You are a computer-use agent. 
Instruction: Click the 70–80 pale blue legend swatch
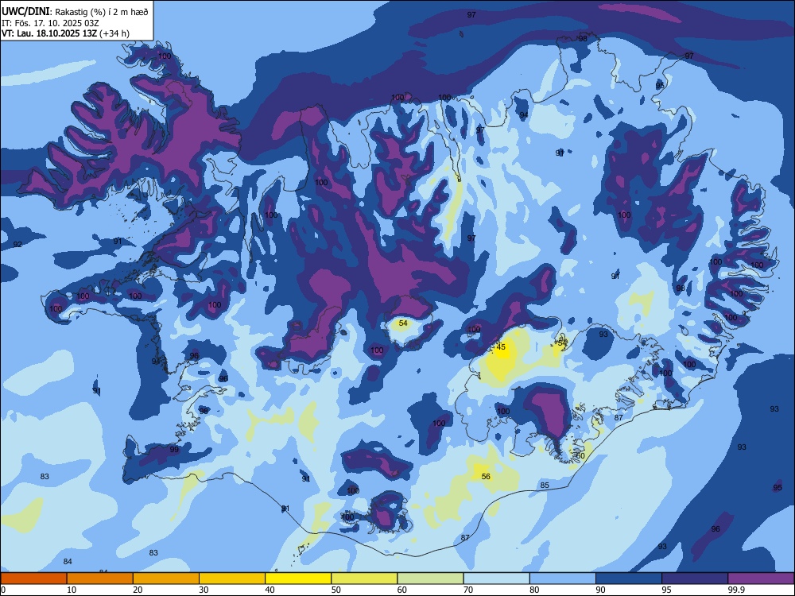(496, 579)
